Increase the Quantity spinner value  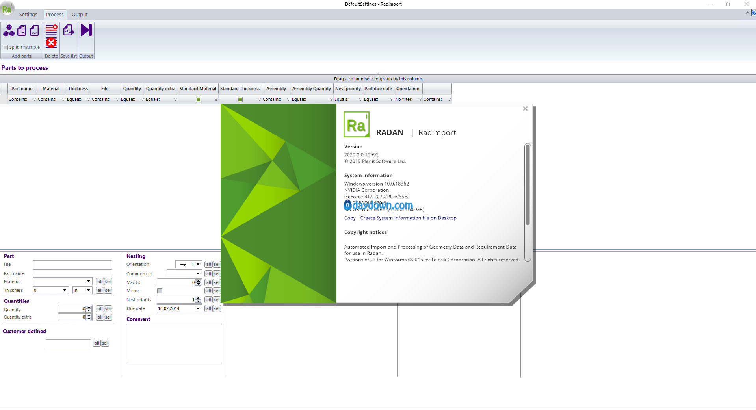(x=89, y=307)
